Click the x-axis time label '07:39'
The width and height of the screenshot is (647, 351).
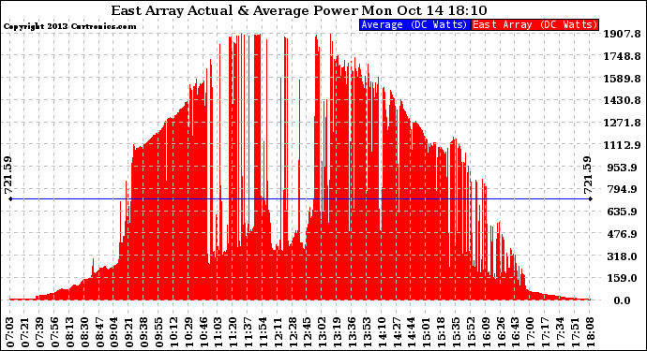[40, 332]
